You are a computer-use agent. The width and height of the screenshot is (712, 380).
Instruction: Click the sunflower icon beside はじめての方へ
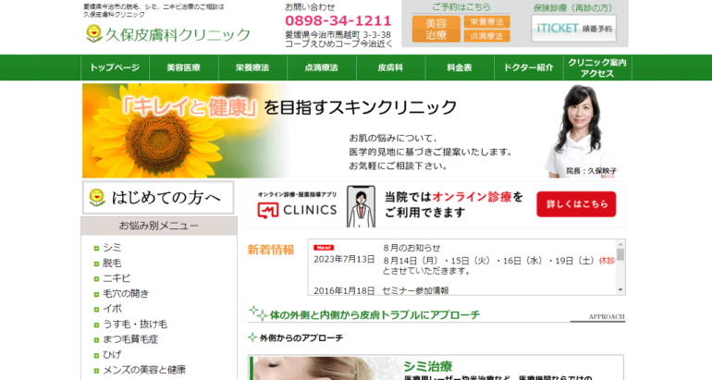96,197
